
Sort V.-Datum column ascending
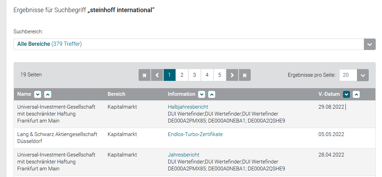357,94
